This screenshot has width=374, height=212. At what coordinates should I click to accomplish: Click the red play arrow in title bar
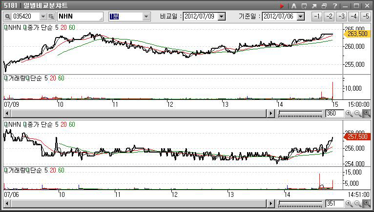[282, 6]
